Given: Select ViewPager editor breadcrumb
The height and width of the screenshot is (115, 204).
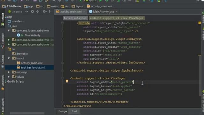Looking at the screenshot, I should [x=117, y=18].
